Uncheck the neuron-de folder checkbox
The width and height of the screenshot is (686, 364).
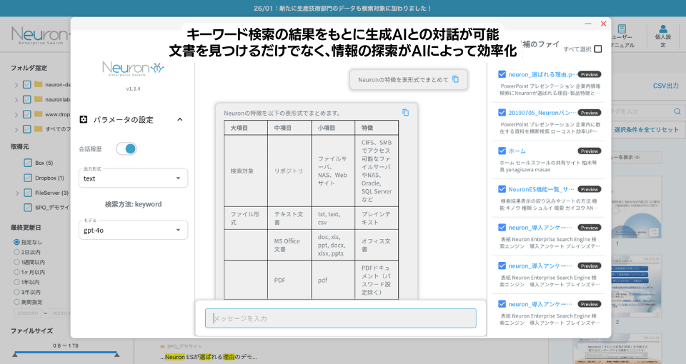click(26, 84)
